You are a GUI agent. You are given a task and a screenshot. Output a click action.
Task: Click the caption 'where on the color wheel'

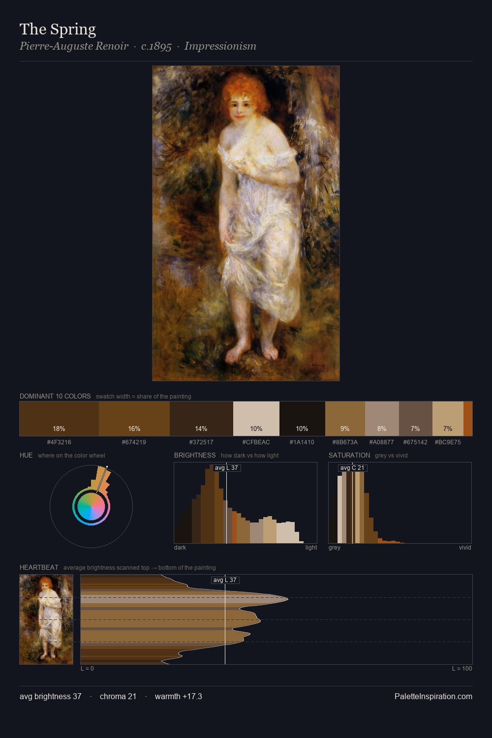[71, 456]
